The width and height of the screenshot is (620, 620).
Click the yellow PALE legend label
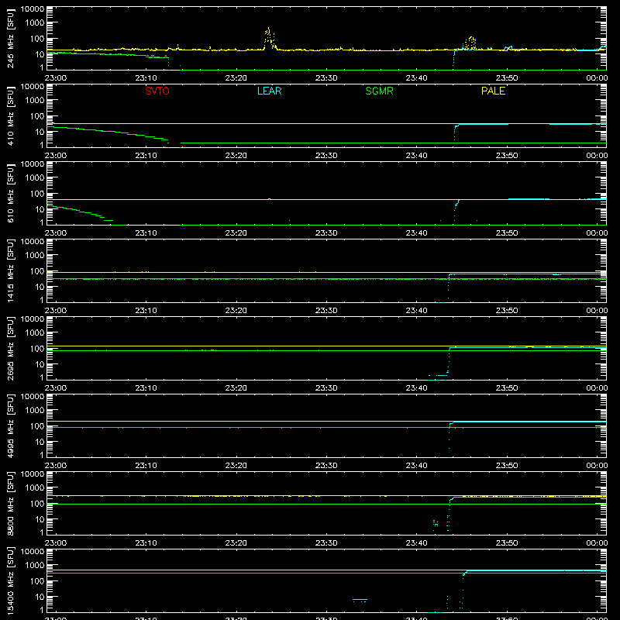click(x=493, y=91)
